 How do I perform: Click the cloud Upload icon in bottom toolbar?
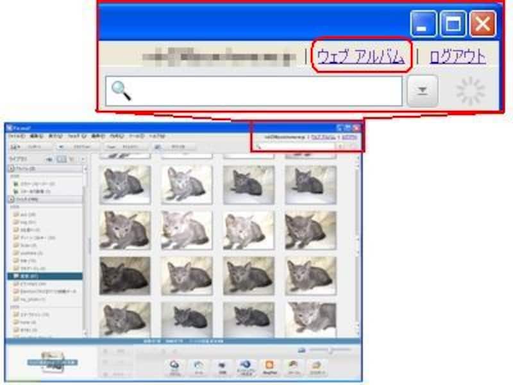pos(175,366)
